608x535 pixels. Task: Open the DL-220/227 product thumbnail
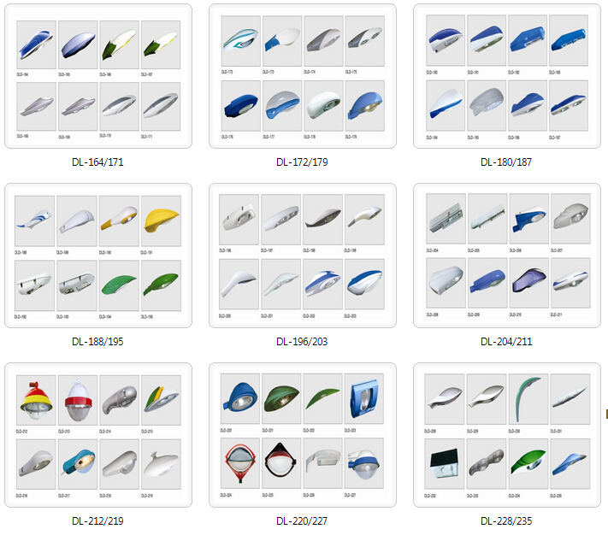point(303,435)
